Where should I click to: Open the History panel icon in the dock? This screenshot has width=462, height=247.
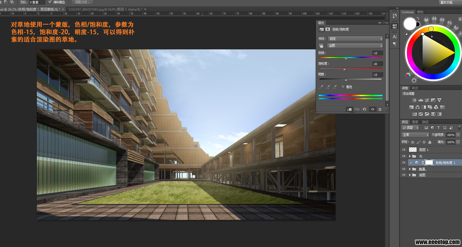[394, 16]
